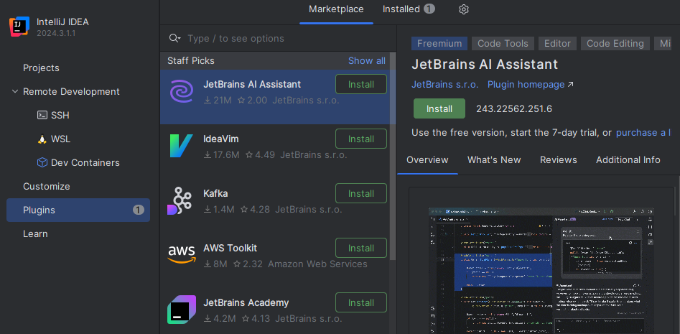Select the IdeaVim list entry title
Image resolution: width=680 pixels, height=334 pixels.
click(x=220, y=139)
